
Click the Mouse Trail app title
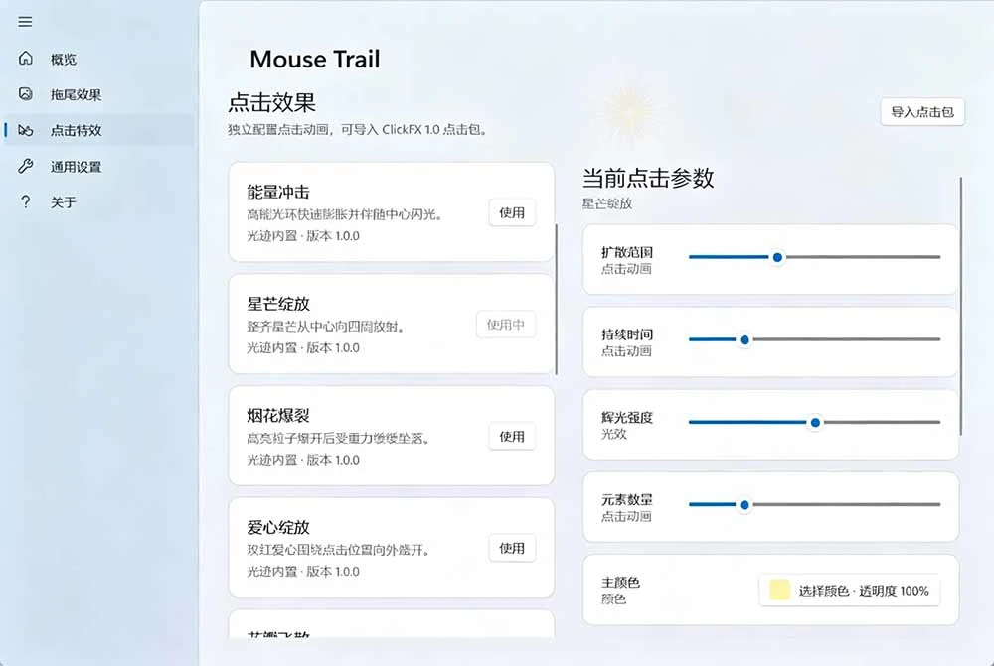[x=315, y=59]
